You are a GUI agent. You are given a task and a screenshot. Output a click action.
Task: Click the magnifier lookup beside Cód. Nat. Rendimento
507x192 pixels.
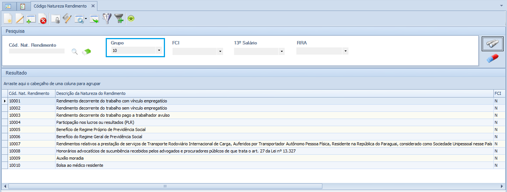(75, 52)
